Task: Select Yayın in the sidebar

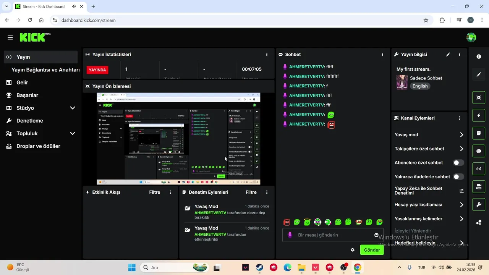Action: (x=41, y=57)
